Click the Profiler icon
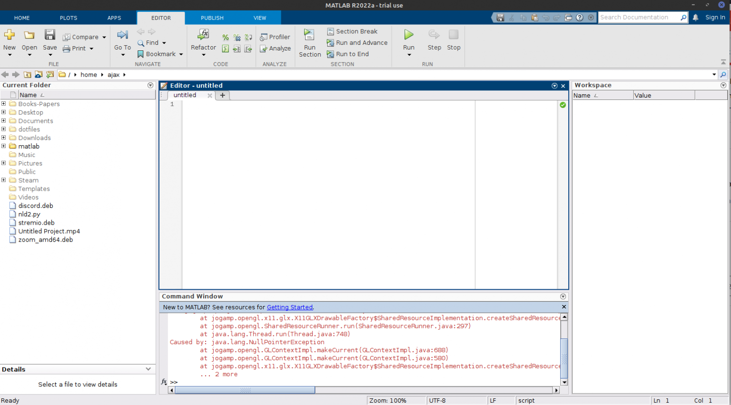This screenshot has height=405, width=731. (264, 37)
